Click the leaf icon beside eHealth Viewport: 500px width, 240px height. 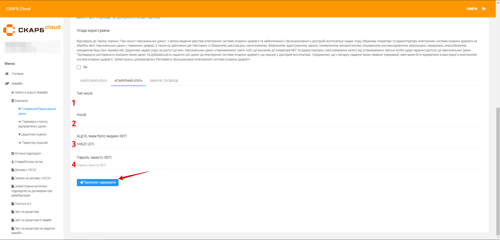pyautogui.click(x=7, y=84)
